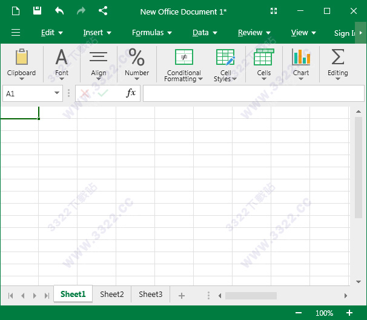367x320 pixels.
Task: Open the Formulas menu
Action: tap(151, 33)
